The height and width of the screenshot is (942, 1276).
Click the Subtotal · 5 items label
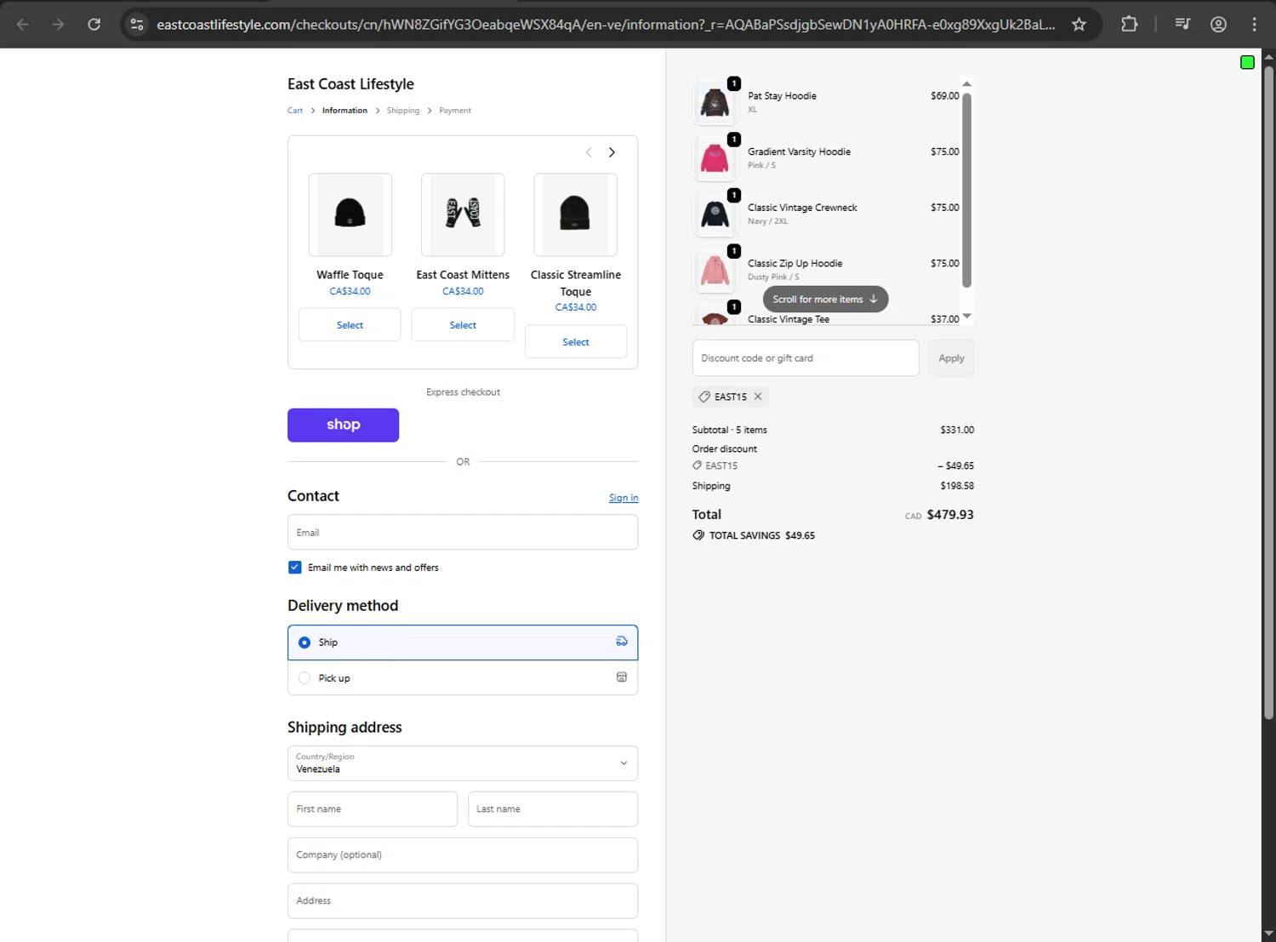(730, 430)
